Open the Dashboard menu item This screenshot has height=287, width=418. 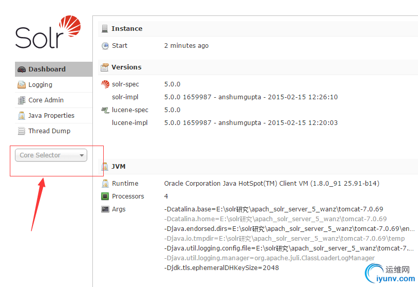(x=54, y=69)
